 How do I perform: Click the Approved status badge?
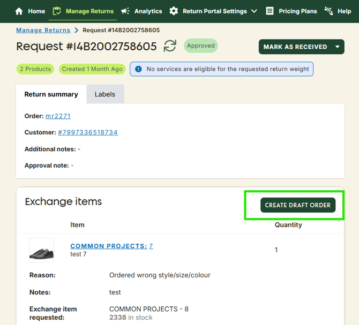(x=201, y=46)
